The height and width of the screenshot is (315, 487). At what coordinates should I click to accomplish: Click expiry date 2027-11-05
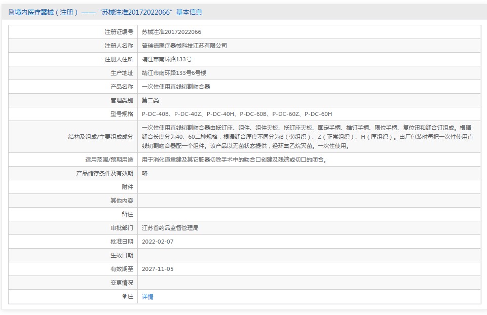point(158,269)
